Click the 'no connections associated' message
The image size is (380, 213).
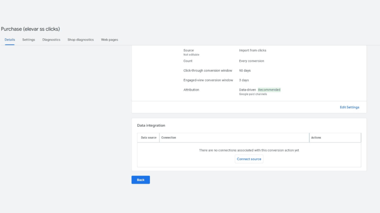[249, 150]
